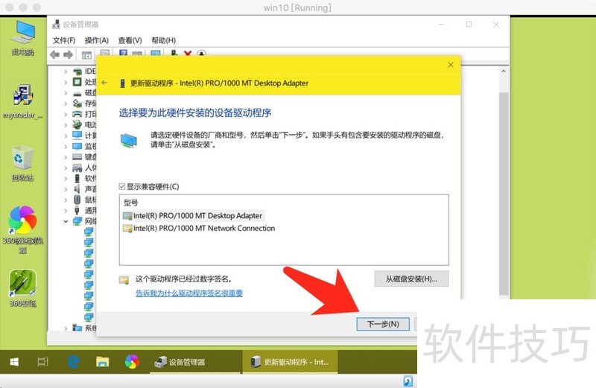596x388 pixels.
Task: Click the 型号 column header
Action: coord(131,203)
